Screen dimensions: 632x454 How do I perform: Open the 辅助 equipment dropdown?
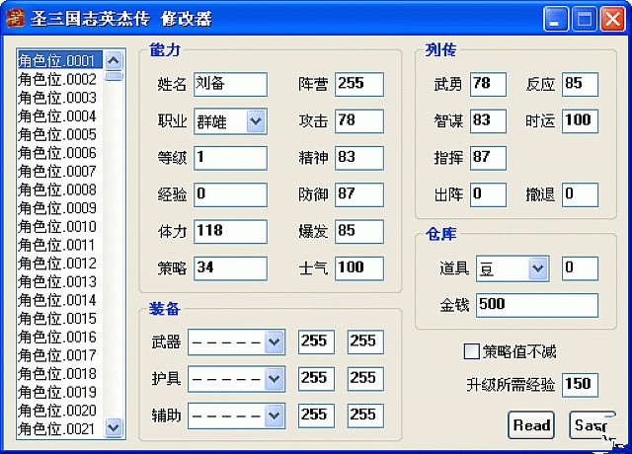click(275, 416)
